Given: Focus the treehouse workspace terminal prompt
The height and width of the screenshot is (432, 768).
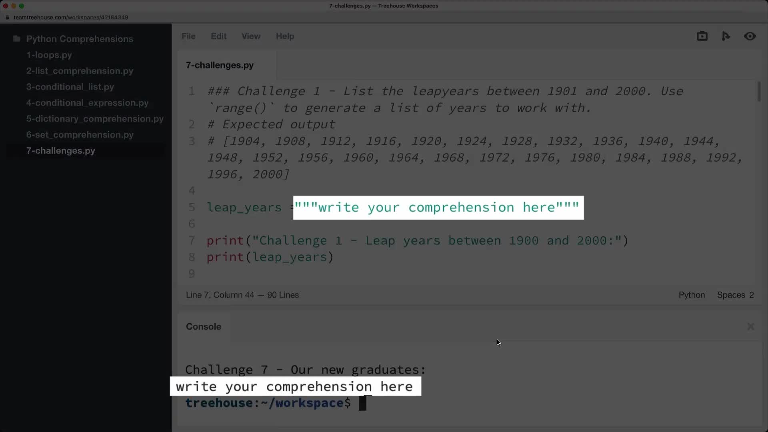Looking at the screenshot, I should tap(362, 403).
